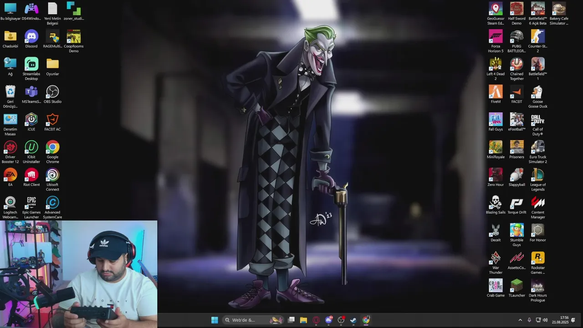Select the RAGEMulti desktop shortcut
The height and width of the screenshot is (328, 583).
52,39
